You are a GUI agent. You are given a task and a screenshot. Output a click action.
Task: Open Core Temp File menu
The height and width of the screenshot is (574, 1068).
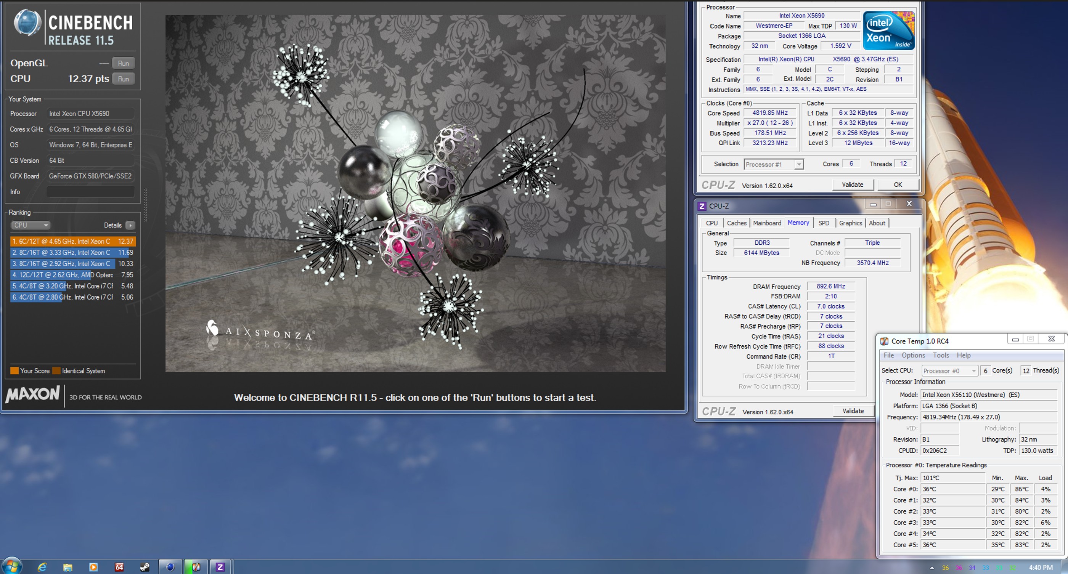click(888, 355)
